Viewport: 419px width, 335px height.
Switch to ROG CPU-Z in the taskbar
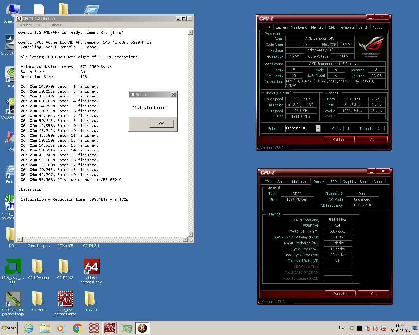tap(110, 328)
